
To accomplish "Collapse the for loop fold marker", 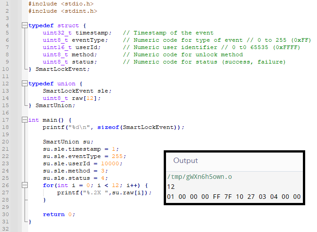I will (x=25, y=185).
